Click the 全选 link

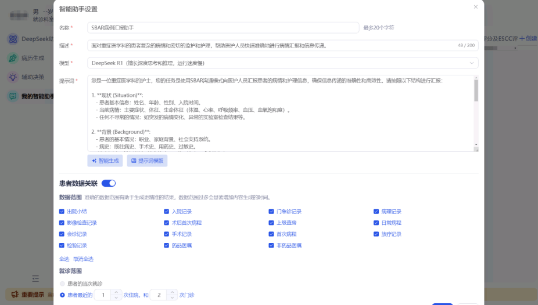pos(64,259)
